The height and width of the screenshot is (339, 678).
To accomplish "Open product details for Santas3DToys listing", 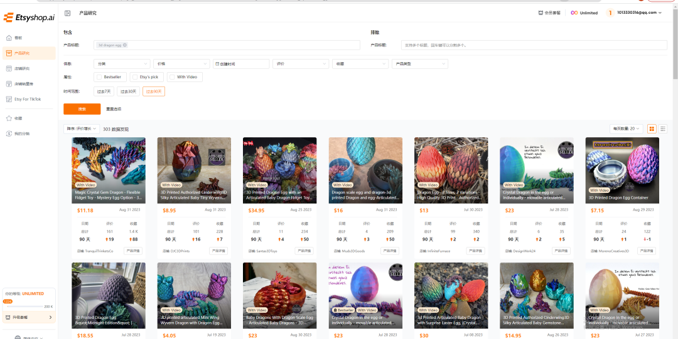I will tap(304, 251).
